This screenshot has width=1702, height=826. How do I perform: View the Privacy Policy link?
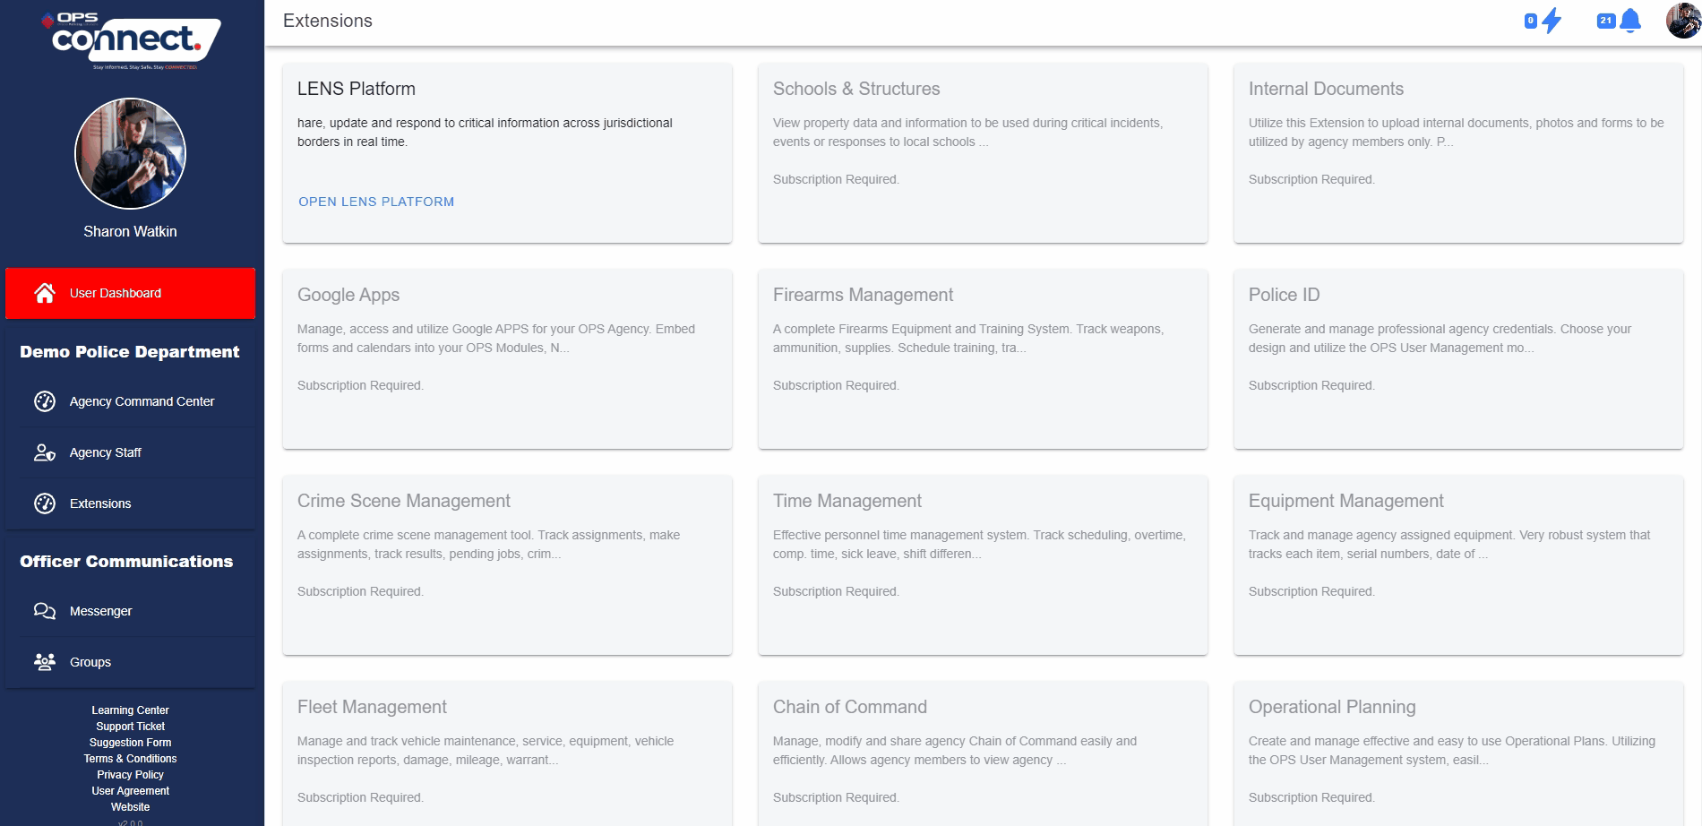coord(130,775)
